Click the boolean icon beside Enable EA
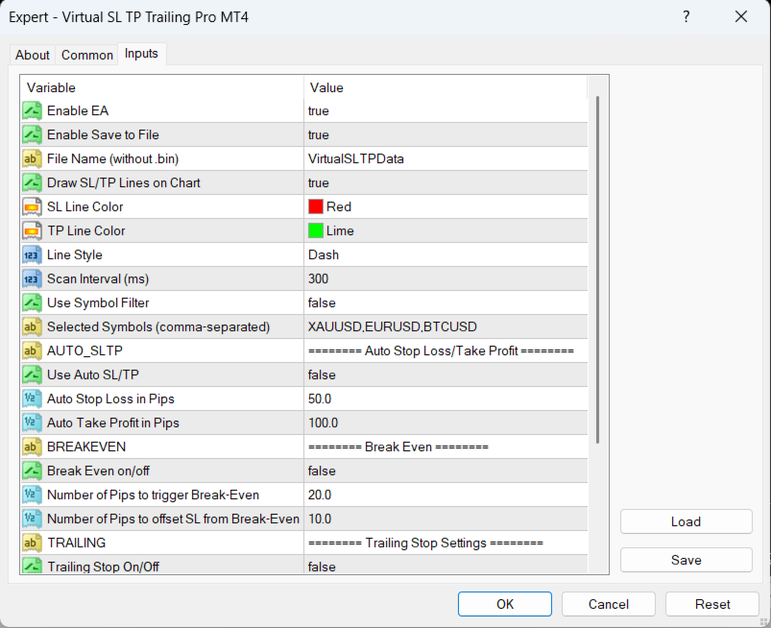Viewport: 771px width, 628px height. click(32, 110)
